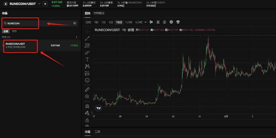Click the 0.01160 price in result row
The height and width of the screenshot is (138, 276).
tap(56, 45)
